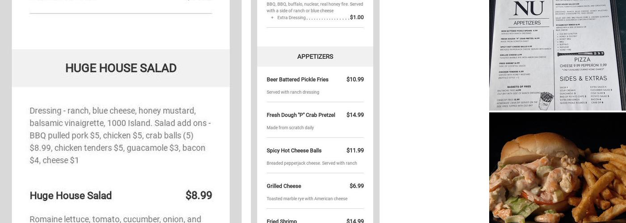Open the shrimp sandwich and fries photo
Viewport: 626px width, 223px height.
tap(557, 168)
